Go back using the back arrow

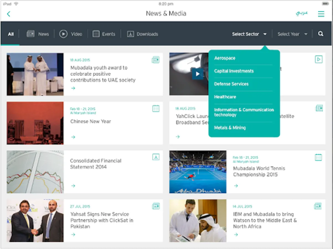(9, 14)
